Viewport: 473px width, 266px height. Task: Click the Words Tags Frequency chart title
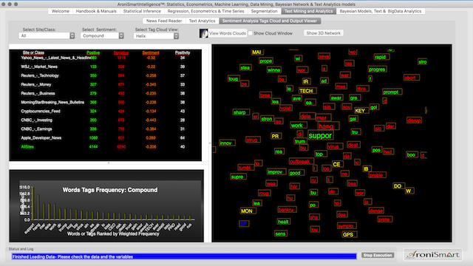coord(110,190)
